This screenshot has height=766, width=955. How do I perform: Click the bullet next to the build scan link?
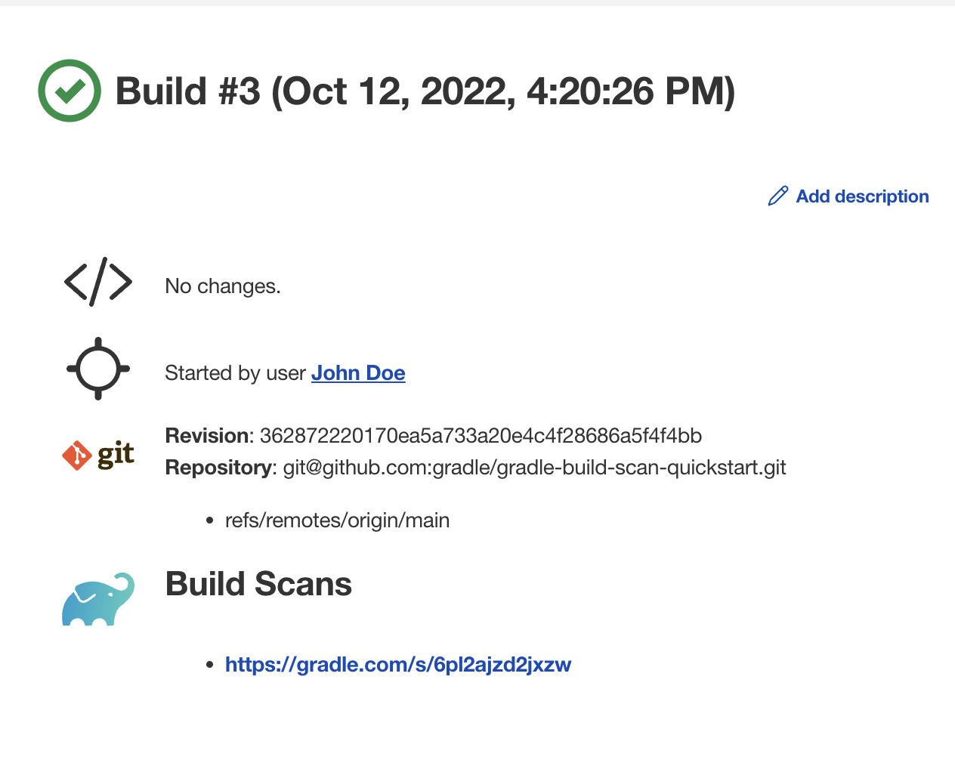209,664
